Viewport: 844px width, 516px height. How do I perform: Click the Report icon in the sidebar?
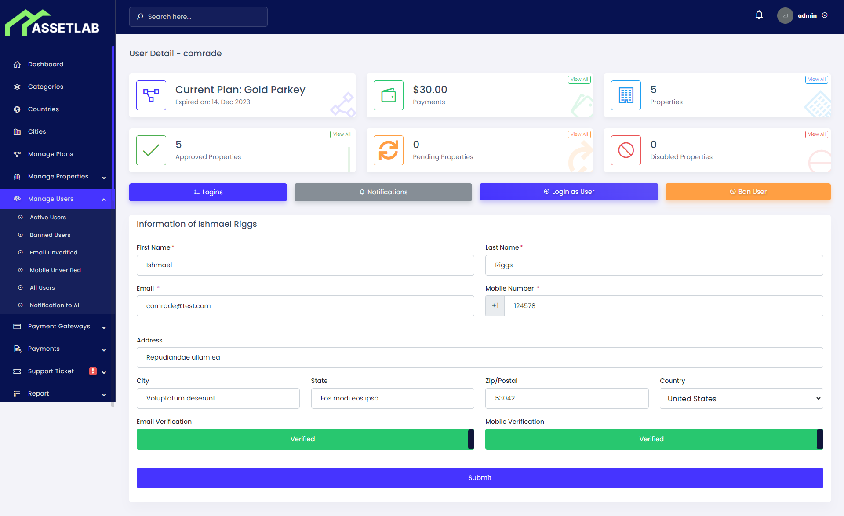(17, 393)
